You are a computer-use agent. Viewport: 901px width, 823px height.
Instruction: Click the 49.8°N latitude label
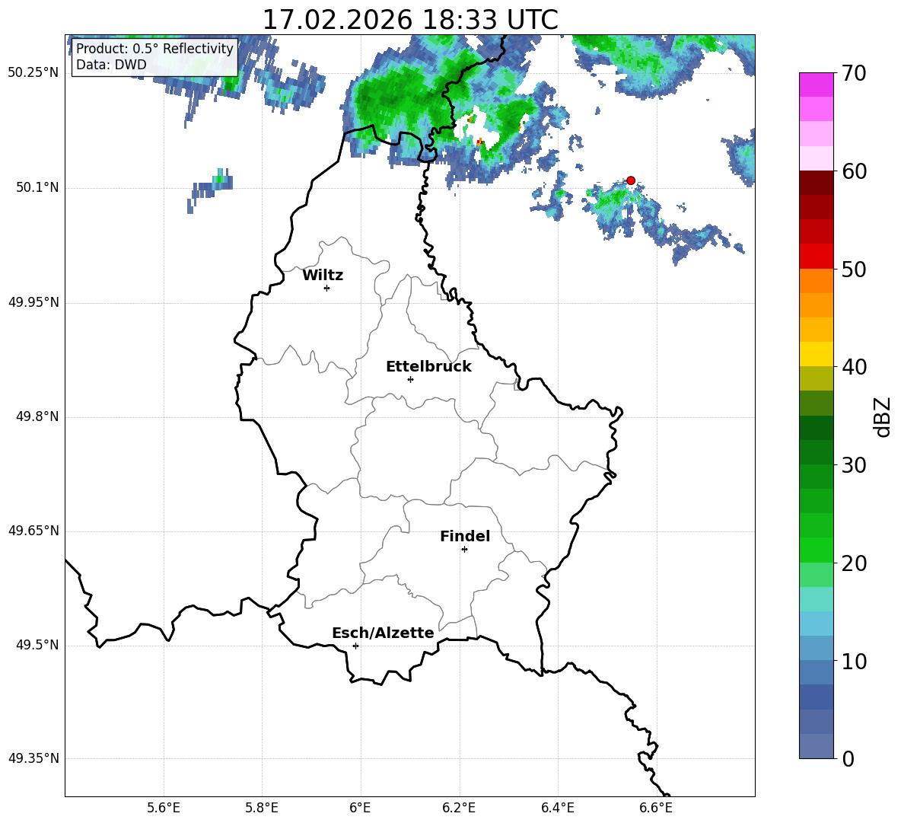coord(37,416)
